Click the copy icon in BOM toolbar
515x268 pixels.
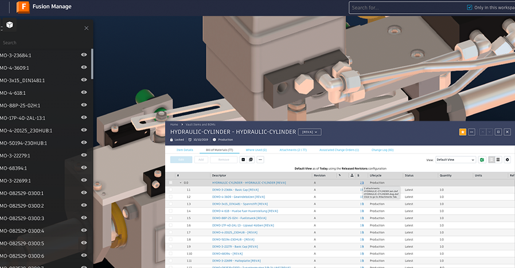click(251, 160)
